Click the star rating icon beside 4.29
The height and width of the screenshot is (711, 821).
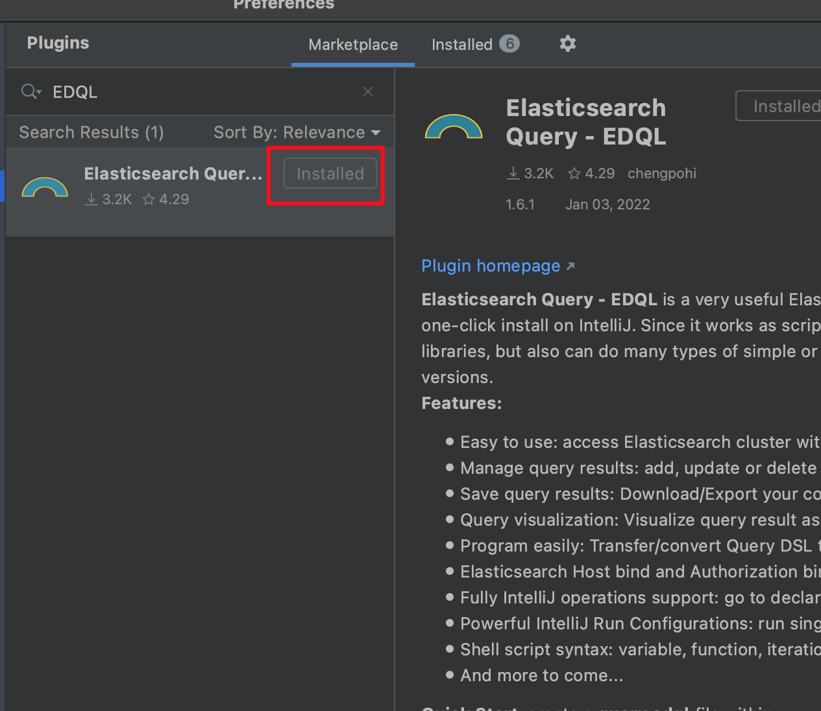click(574, 173)
